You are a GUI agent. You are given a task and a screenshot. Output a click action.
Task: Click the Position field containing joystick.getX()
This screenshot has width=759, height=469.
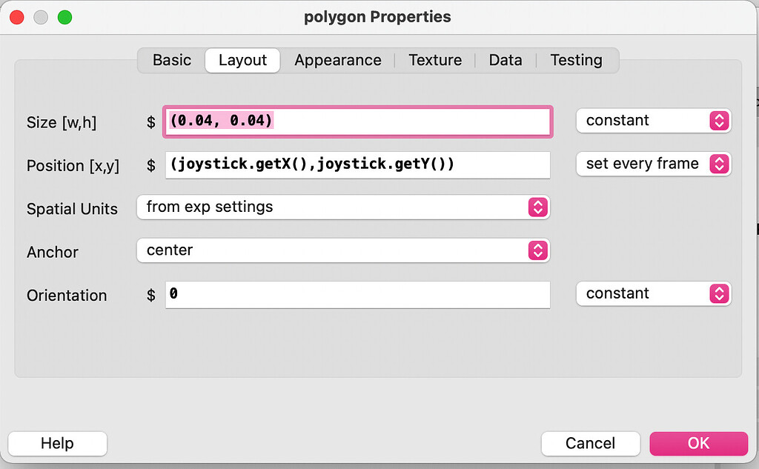pos(358,165)
